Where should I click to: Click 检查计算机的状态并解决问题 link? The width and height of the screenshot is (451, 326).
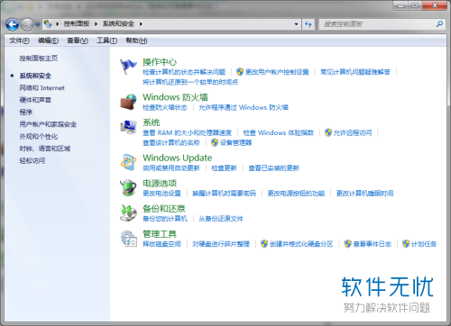tap(184, 72)
